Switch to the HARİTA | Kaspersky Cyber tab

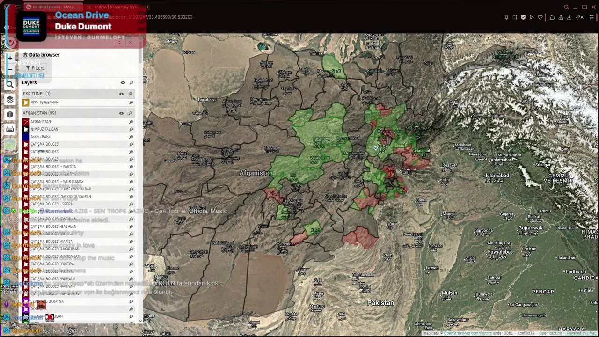click(112, 7)
